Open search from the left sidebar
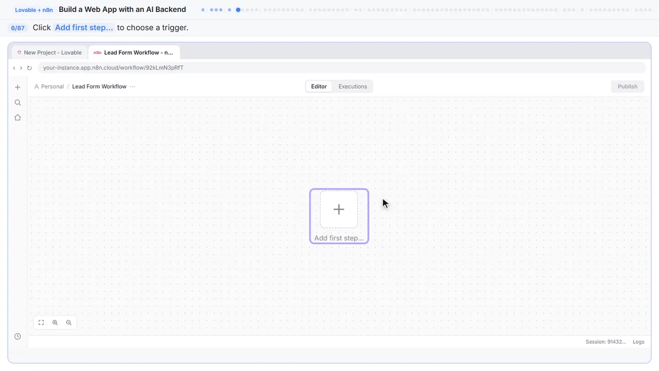The height and width of the screenshot is (371, 659). [18, 103]
